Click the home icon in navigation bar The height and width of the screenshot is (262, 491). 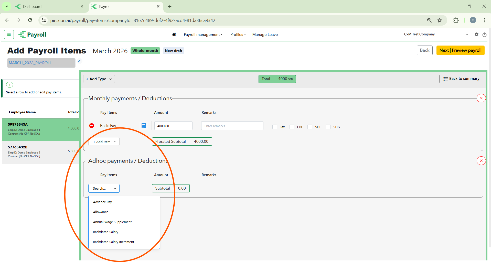click(x=174, y=35)
